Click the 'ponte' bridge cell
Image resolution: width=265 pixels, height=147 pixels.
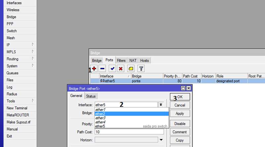[x=136, y=81]
